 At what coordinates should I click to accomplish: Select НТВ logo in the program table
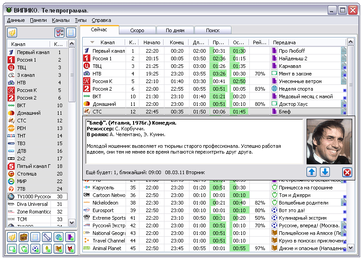point(87,74)
